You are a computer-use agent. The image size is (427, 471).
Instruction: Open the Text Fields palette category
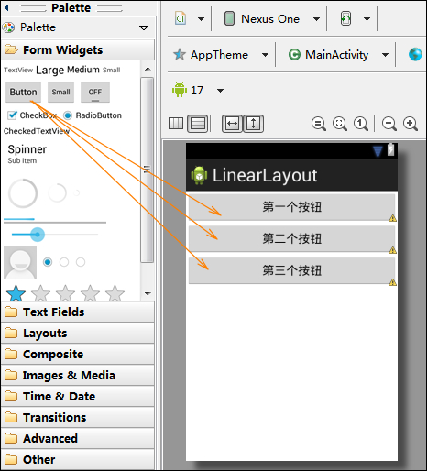[x=78, y=312]
